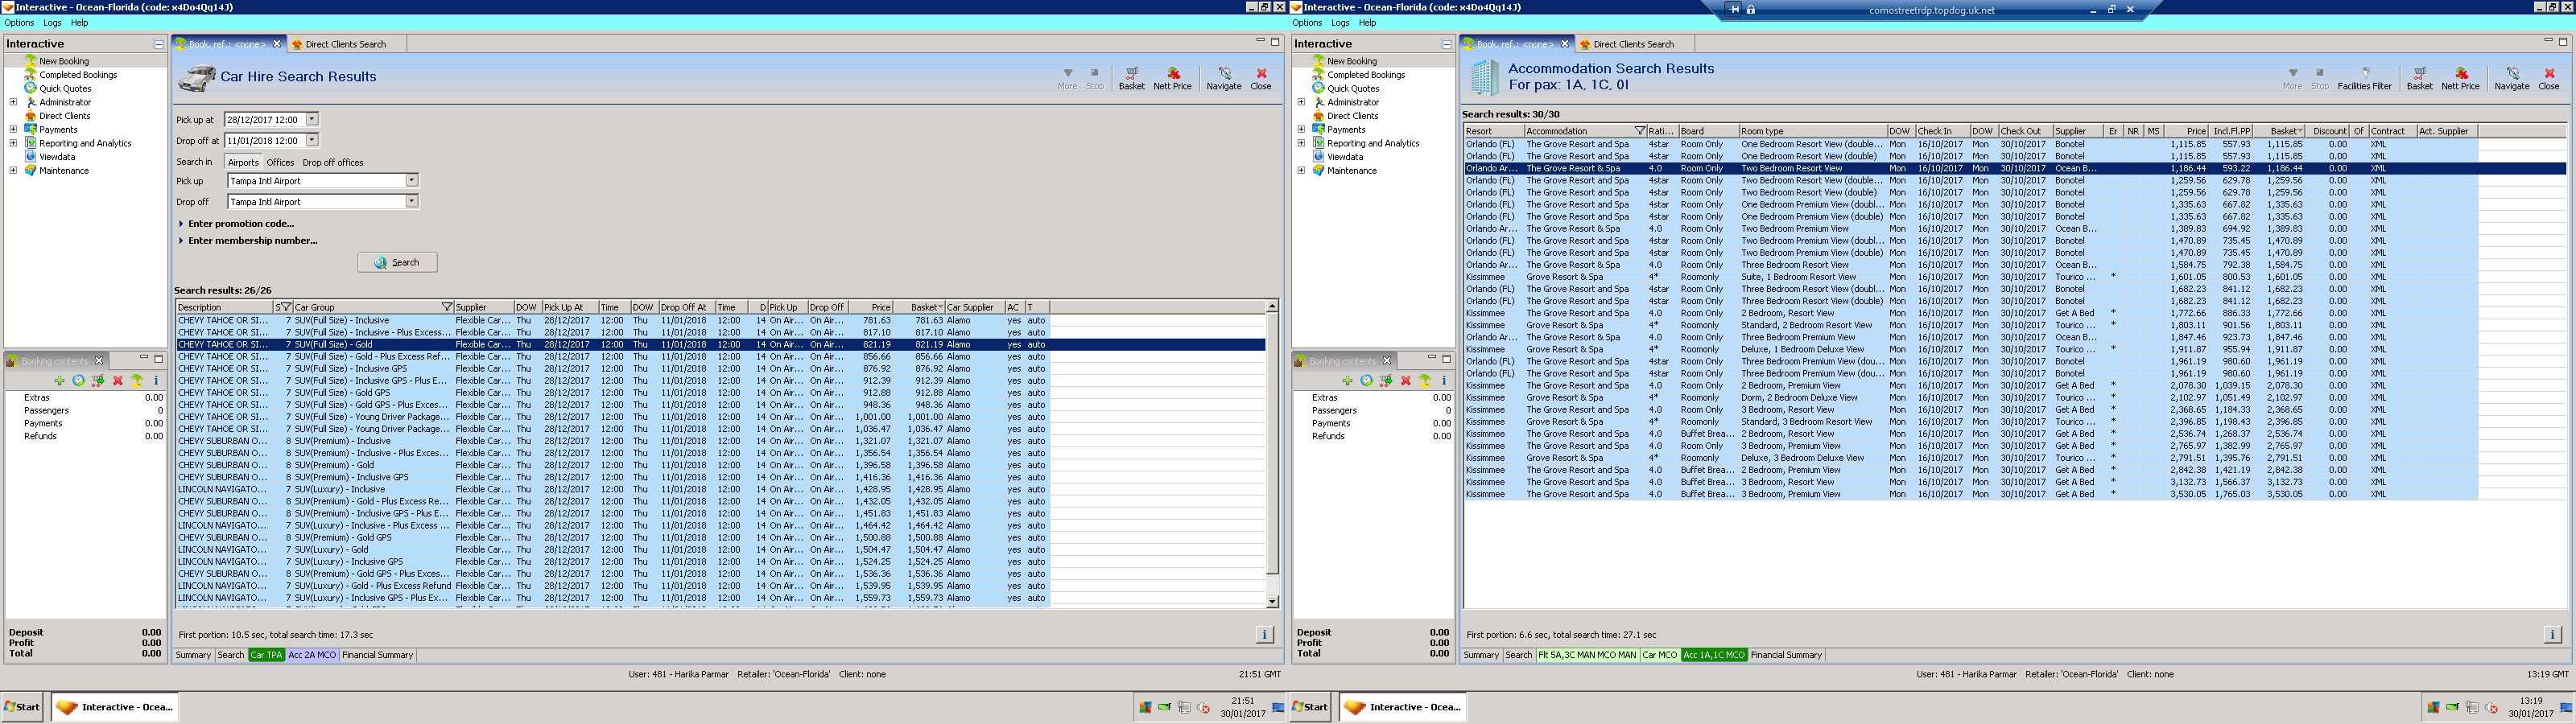Switch to the Car TPA tab
Screen dimensions: 2576x724
pos(266,655)
